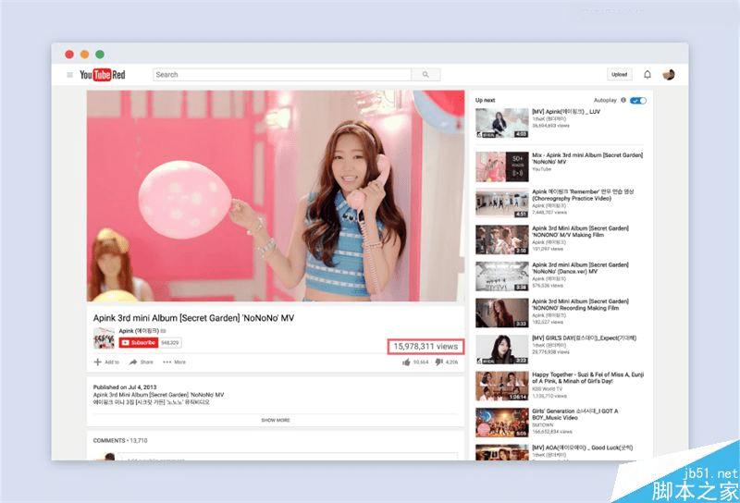The height and width of the screenshot is (503, 740).
Task: Click the video title NoNoNo MV heading
Action: (x=193, y=318)
